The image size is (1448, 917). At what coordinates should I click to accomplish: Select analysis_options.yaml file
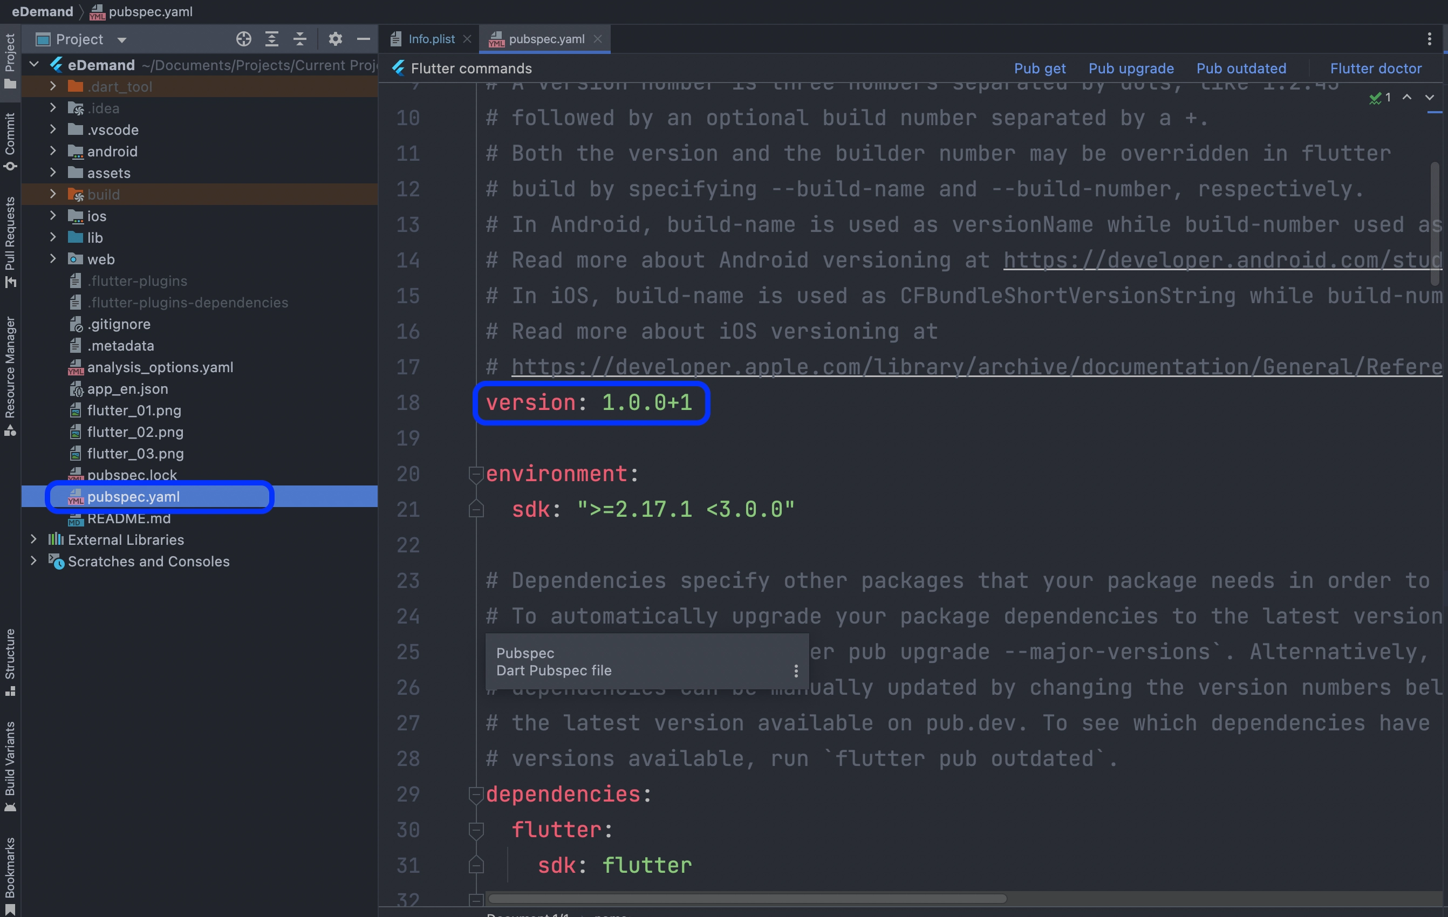click(160, 367)
